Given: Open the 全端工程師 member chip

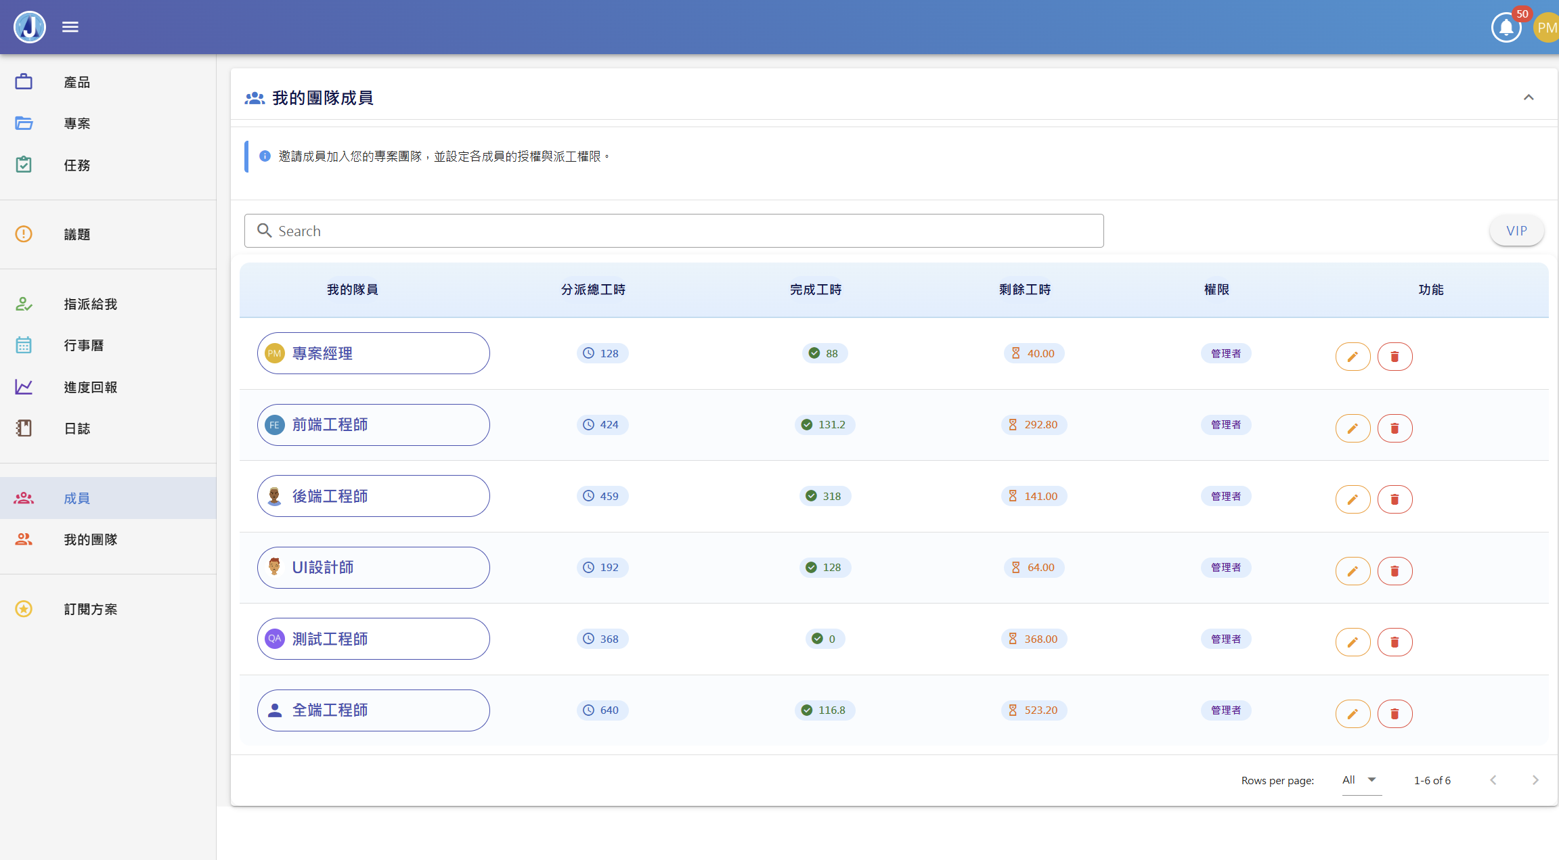Looking at the screenshot, I should tap(373, 710).
